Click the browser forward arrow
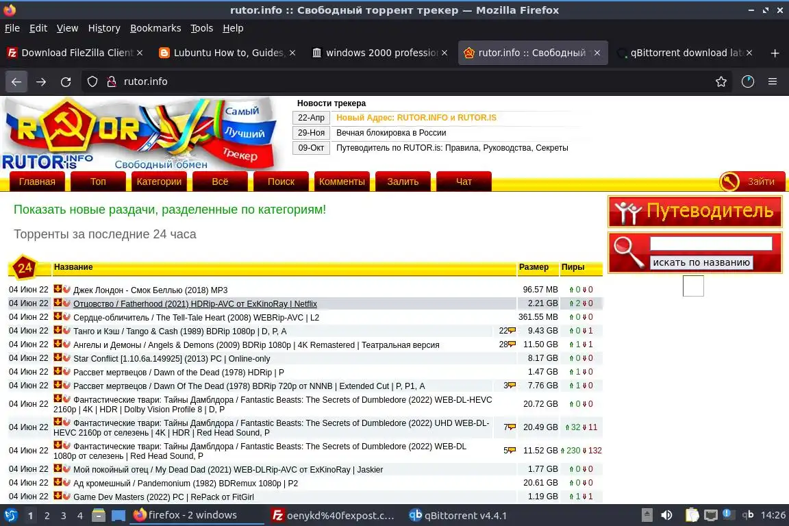This screenshot has height=526, width=789. [41, 82]
